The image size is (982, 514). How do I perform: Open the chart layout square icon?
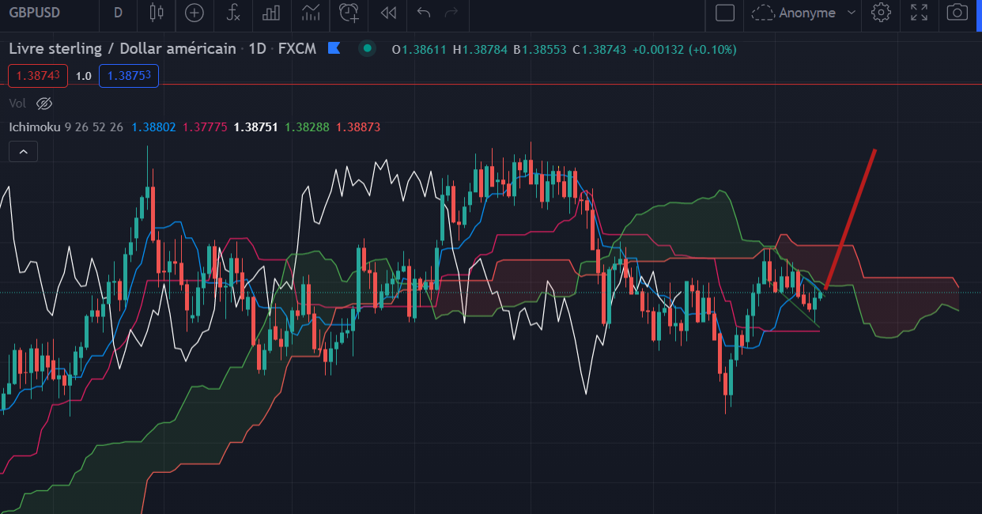pyautogui.click(x=724, y=13)
